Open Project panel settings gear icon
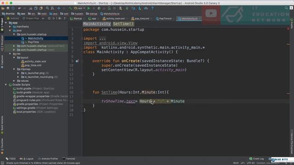Screen dimensions: 294x165 (x=60, y=18)
